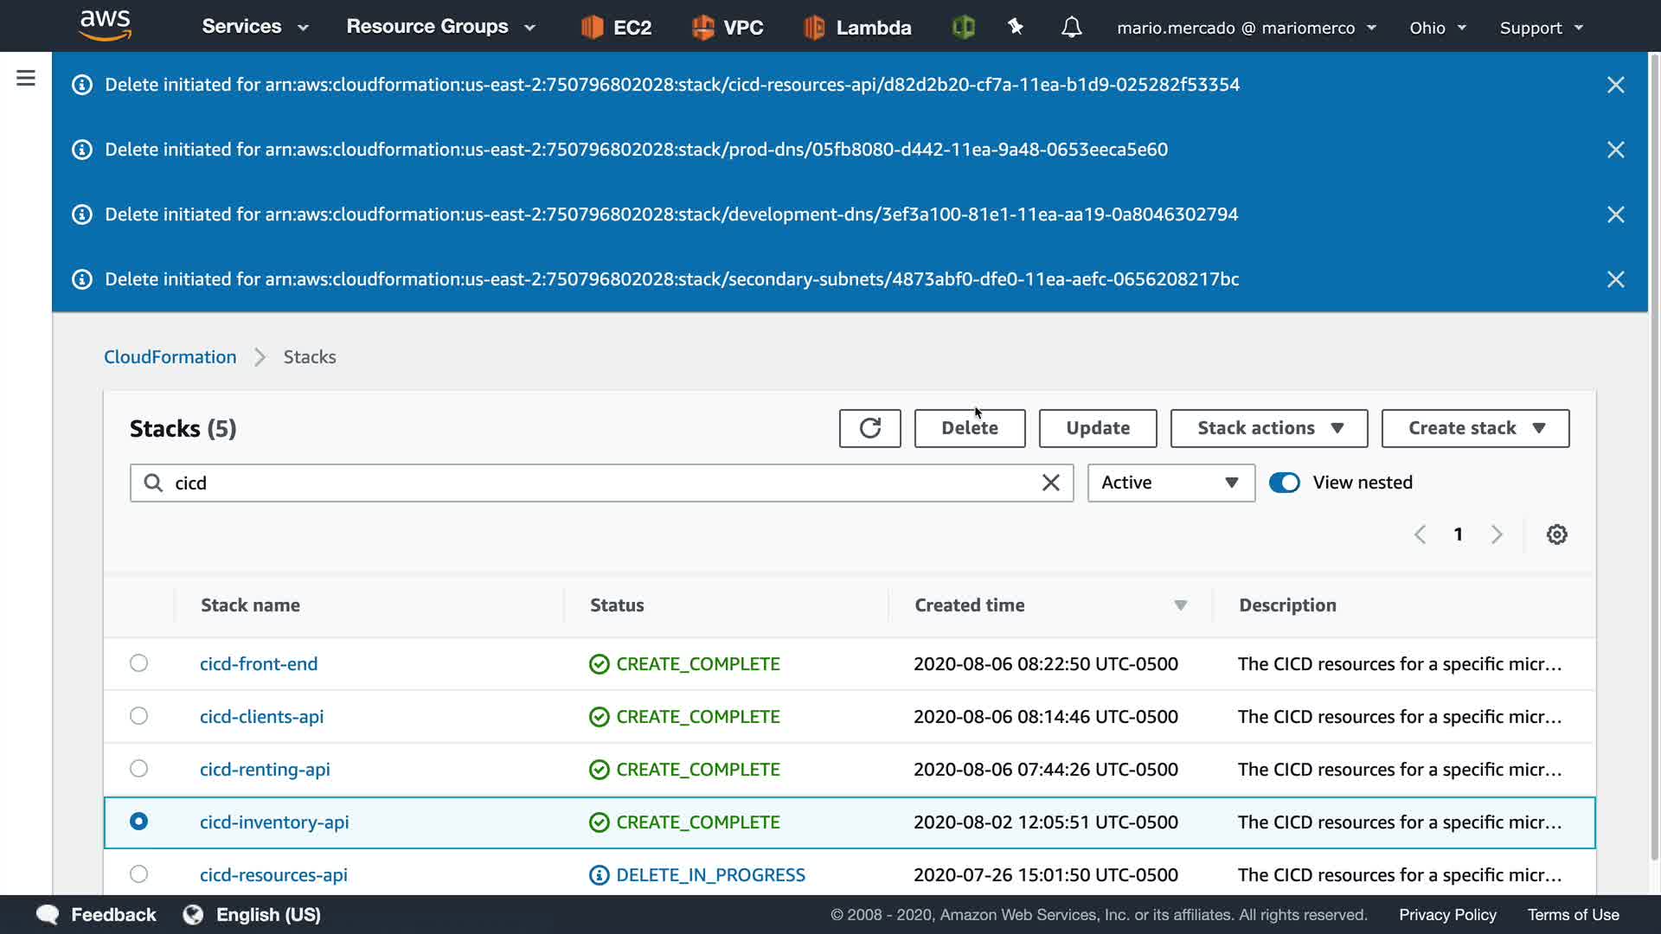This screenshot has width=1661, height=934.
Task: Dismiss the prod-dns delete notification
Action: pos(1615,150)
